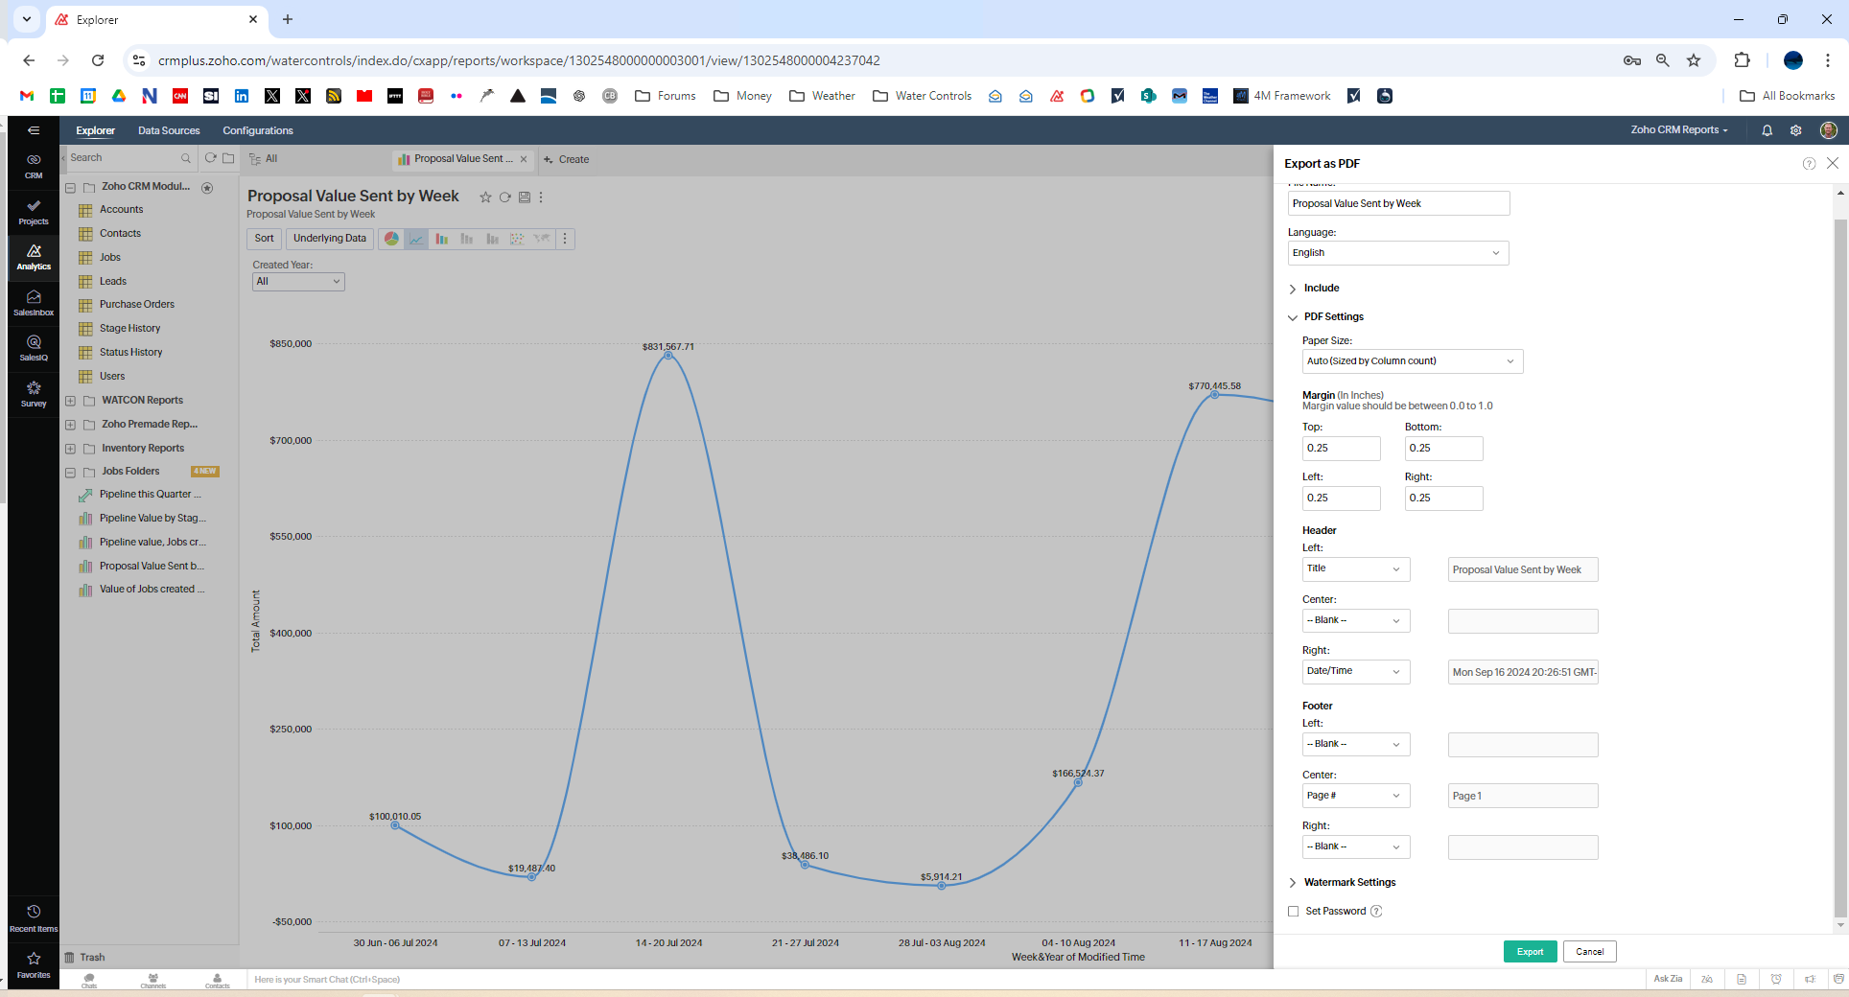Open the Survey app in sidebar
The image size is (1849, 997).
pos(34,394)
